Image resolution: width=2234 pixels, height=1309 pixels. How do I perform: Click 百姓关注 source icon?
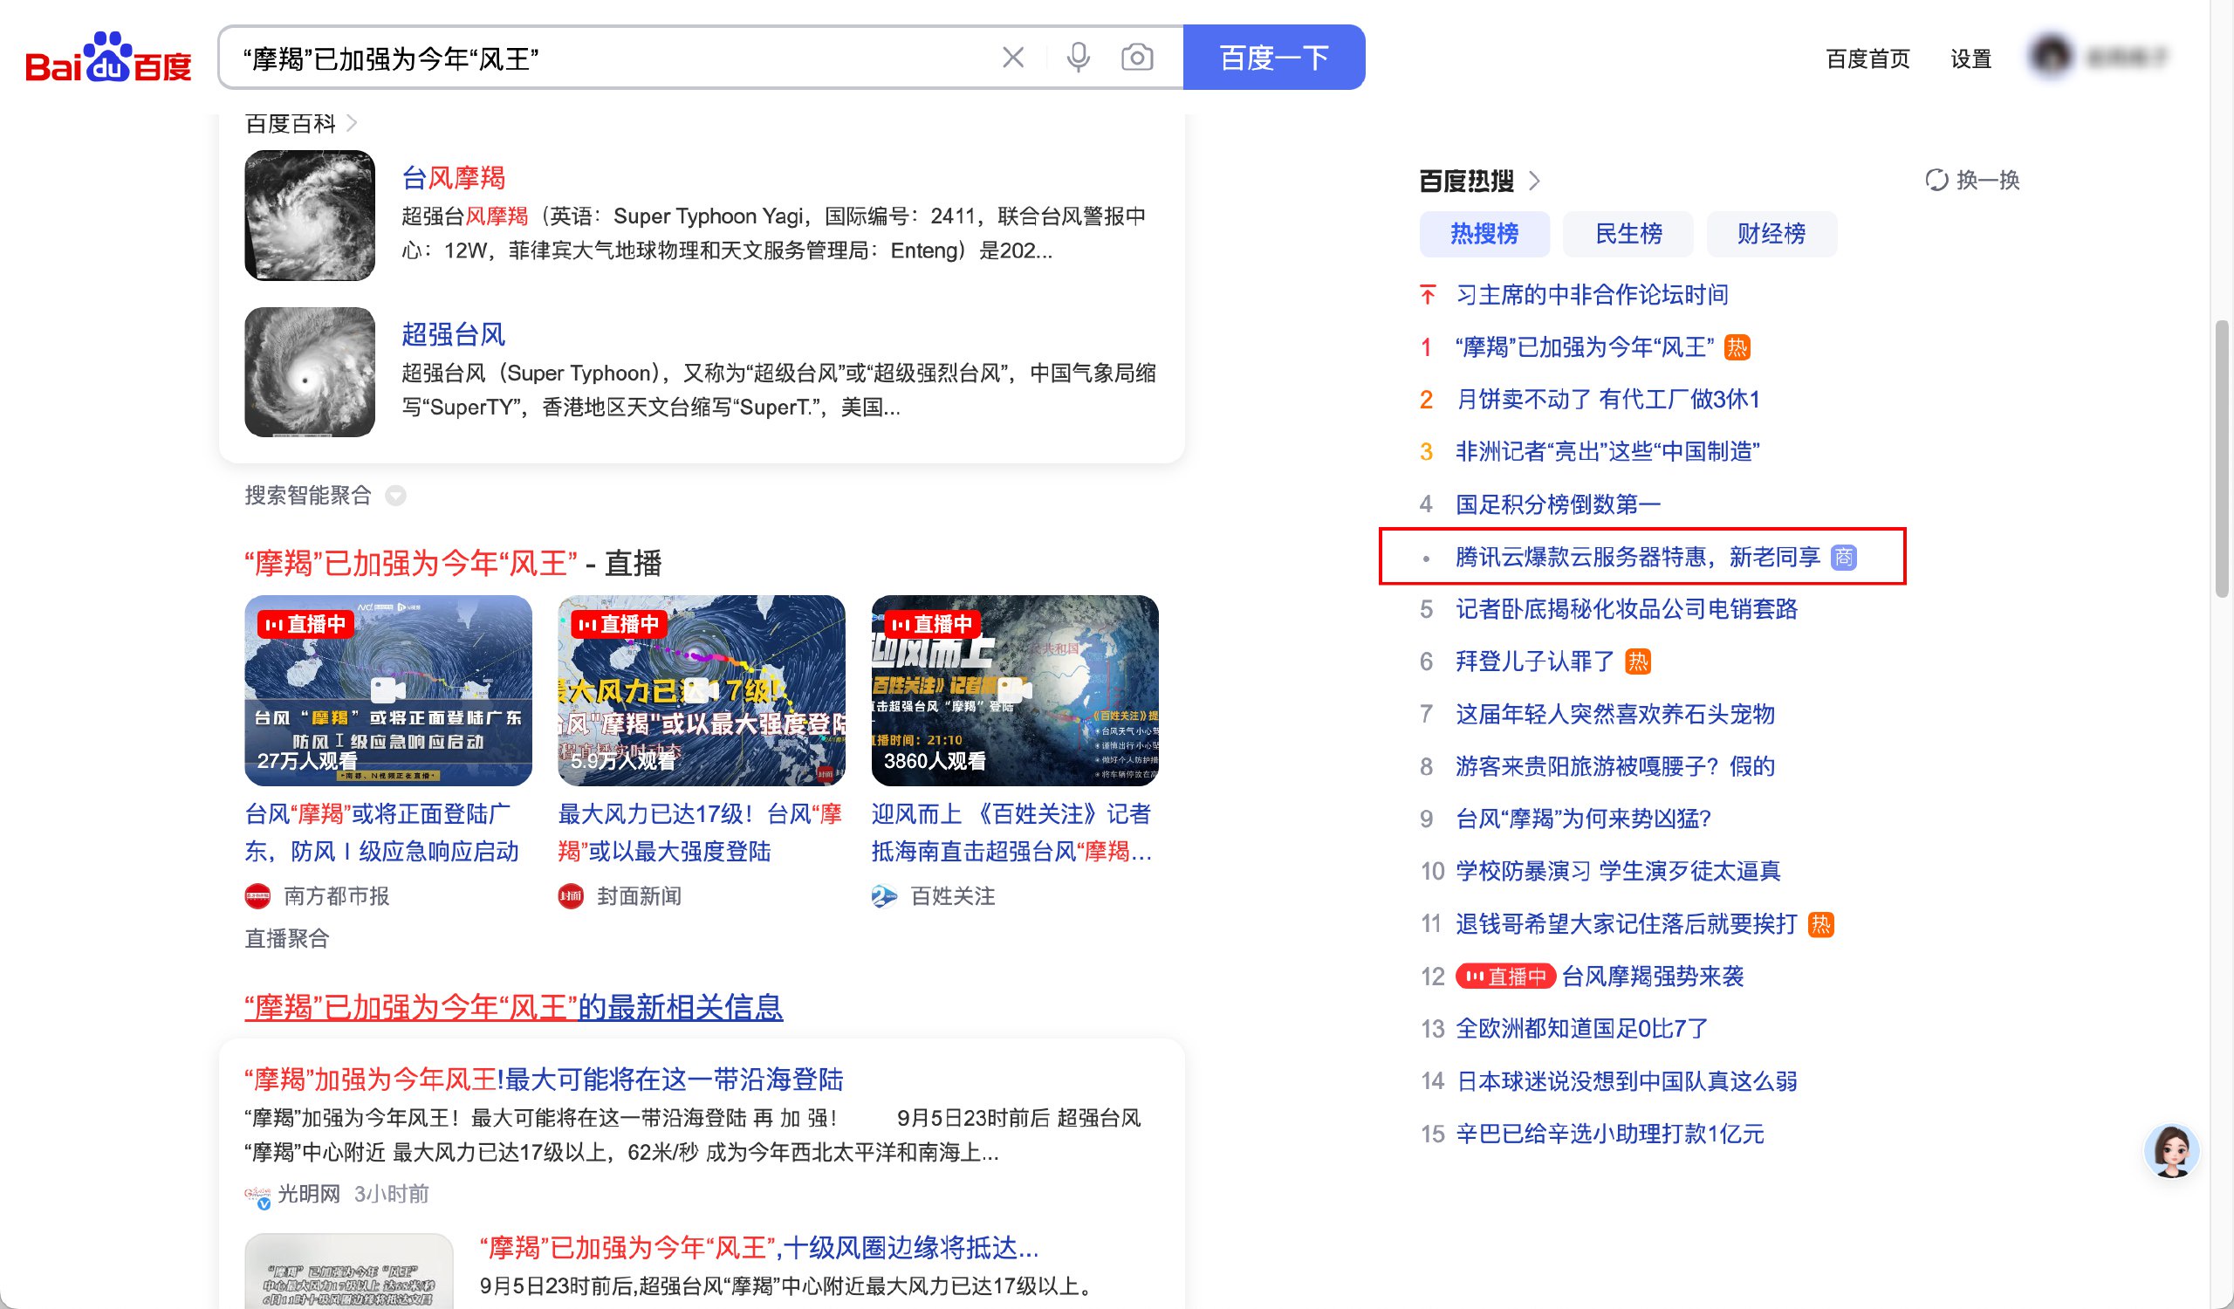point(884,896)
